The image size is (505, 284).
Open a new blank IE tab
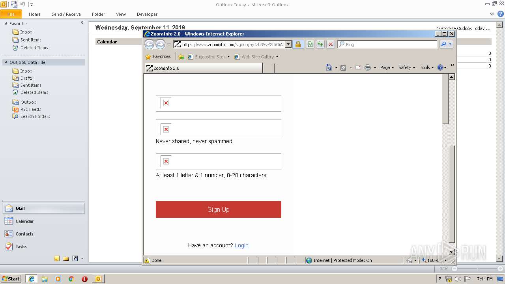269,68
